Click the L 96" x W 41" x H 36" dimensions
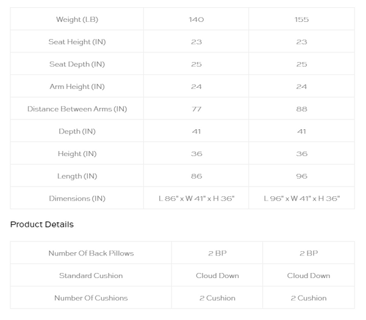366x320 pixels. click(301, 199)
